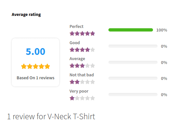Click the four-star rating under Good

coord(82,50)
